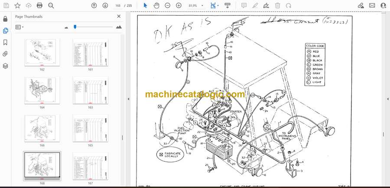Select page 164 thumbnail
Image resolution: width=390 pixels, height=188 pixels.
point(42,90)
